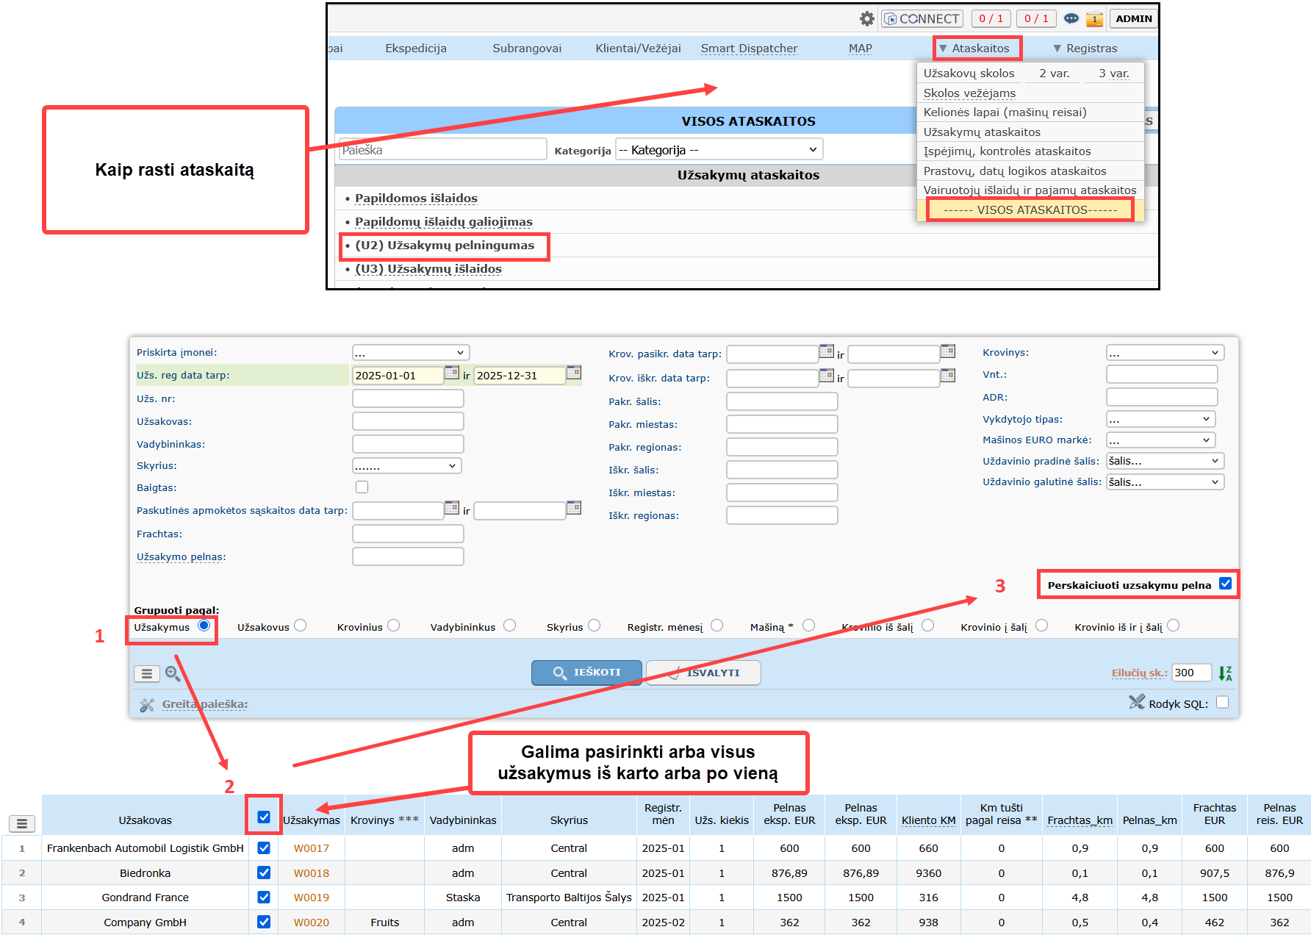Screen dimensions: 1311x935
Task: Open the Skyrius filter dropdown
Action: (x=406, y=466)
